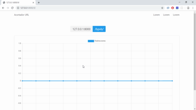Open the first Lorem nav link
Viewport: 196px width, 110px height.
point(156,15)
